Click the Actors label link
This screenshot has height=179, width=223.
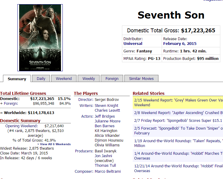87,116
